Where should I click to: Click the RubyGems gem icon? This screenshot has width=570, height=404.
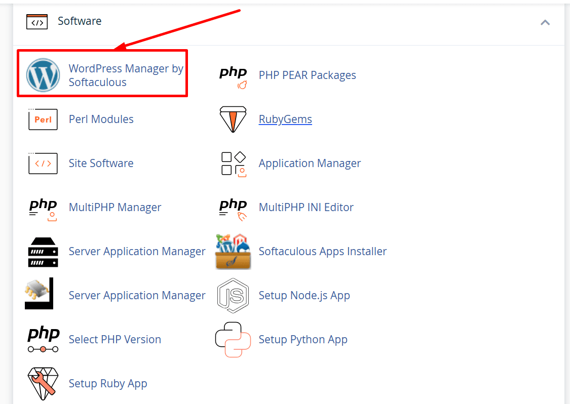click(233, 119)
